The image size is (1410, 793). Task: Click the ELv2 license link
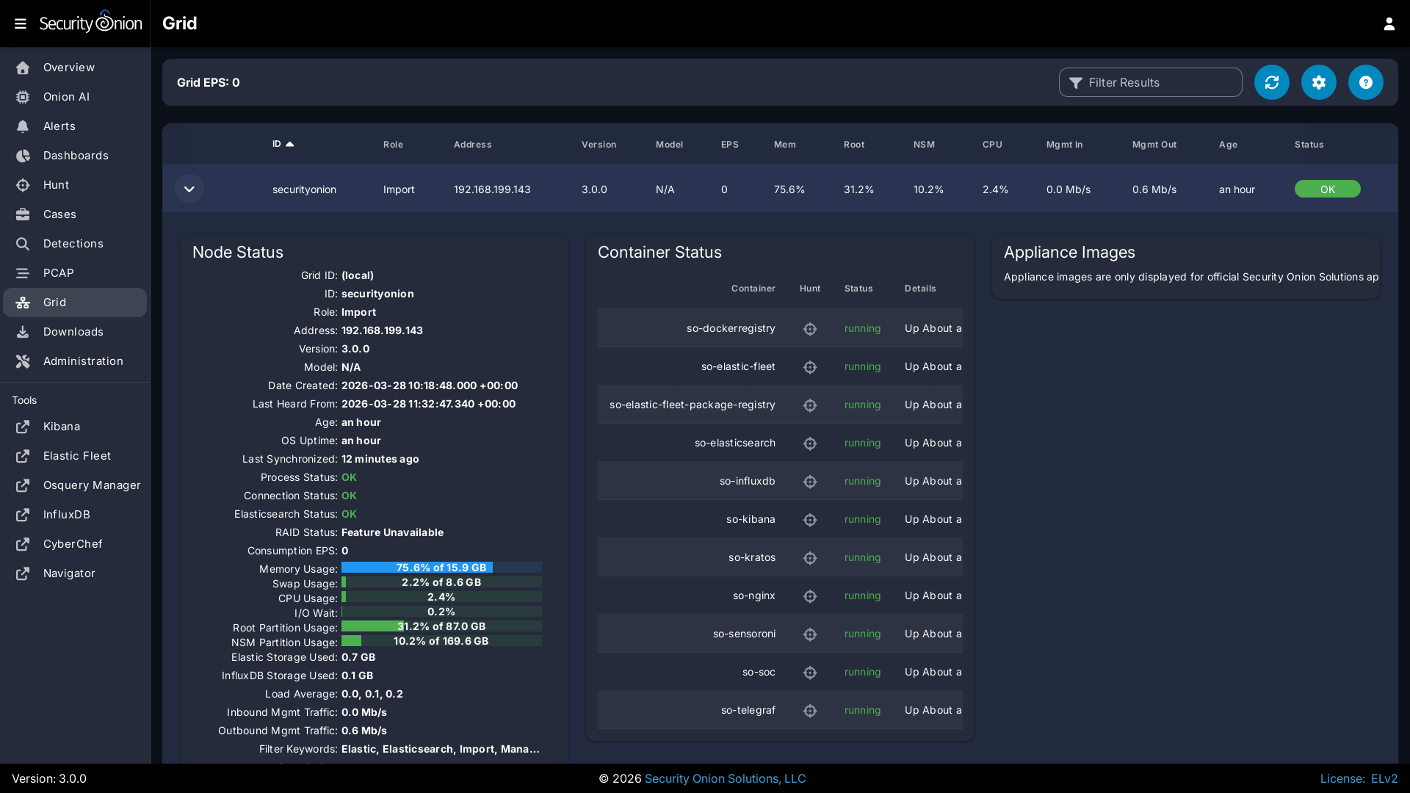[x=1384, y=778]
